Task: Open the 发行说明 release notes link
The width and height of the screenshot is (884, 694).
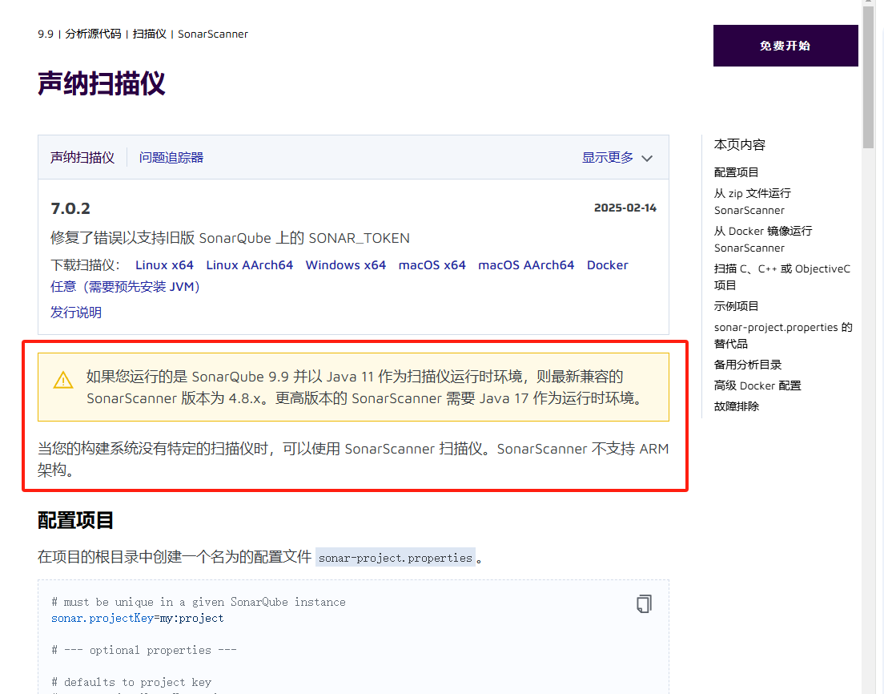Action: click(x=76, y=312)
